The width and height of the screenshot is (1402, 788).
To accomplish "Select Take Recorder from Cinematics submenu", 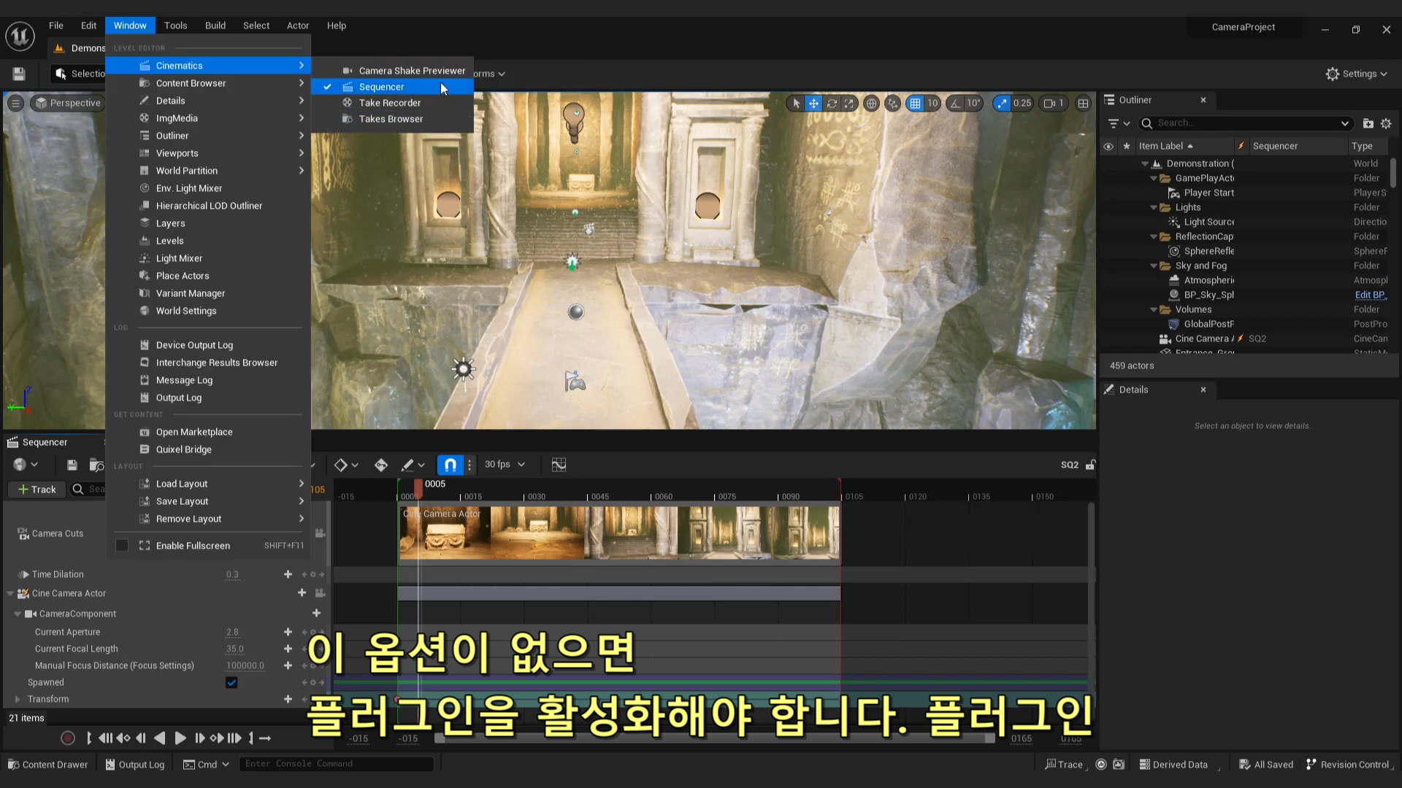I will tap(389, 103).
